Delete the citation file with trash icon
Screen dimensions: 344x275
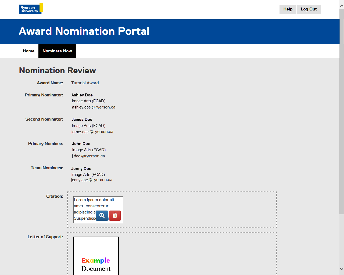point(115,216)
